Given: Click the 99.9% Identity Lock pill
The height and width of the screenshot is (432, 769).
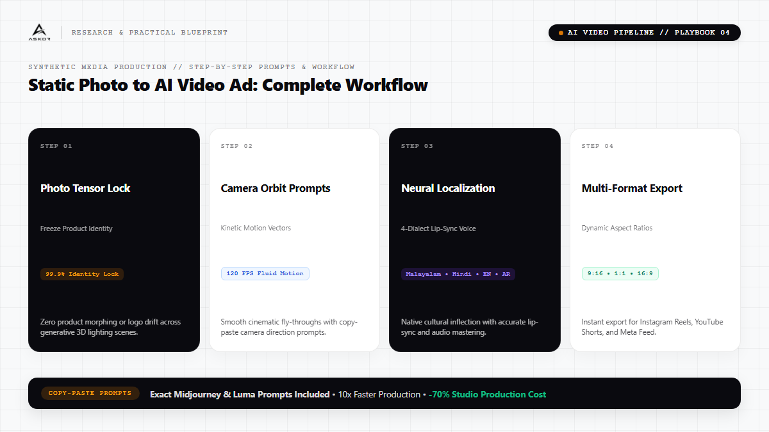Looking at the screenshot, I should (82, 274).
